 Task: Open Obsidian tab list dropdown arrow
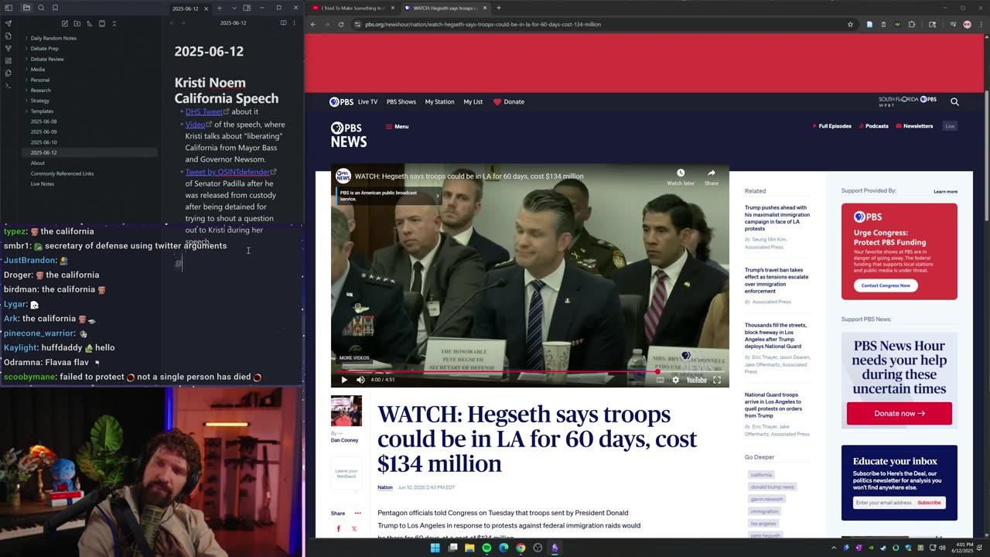point(234,8)
